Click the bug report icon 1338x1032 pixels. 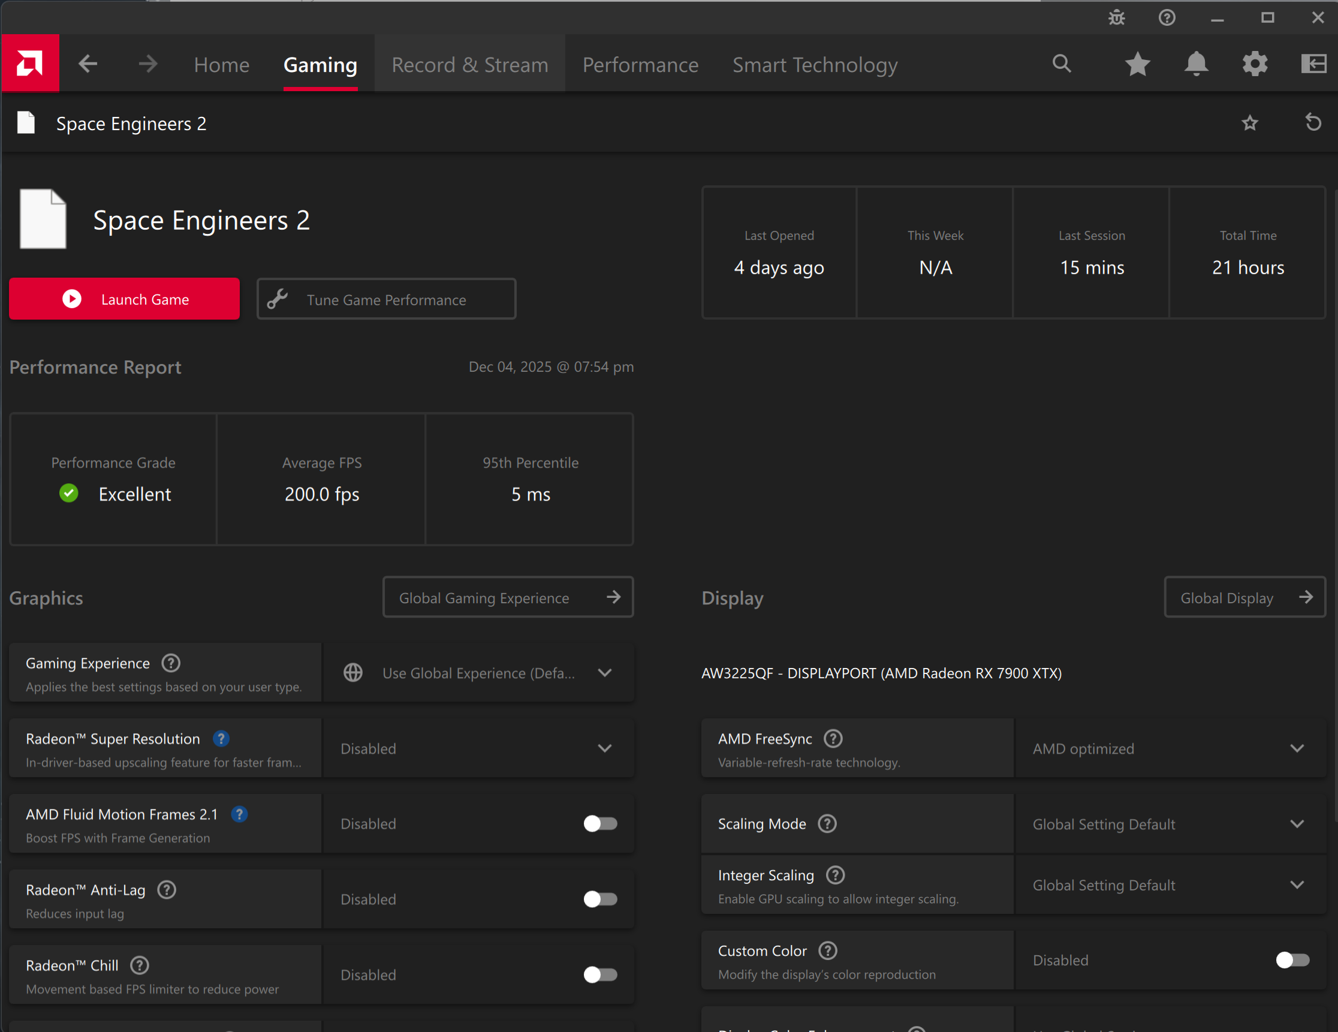tap(1116, 18)
